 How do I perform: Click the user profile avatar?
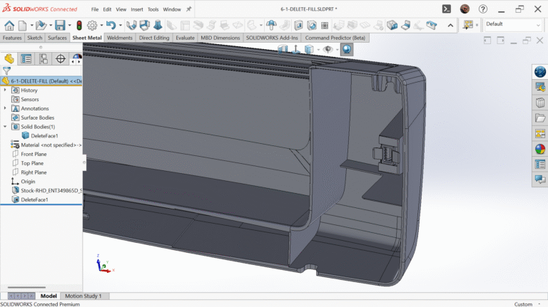465,9
